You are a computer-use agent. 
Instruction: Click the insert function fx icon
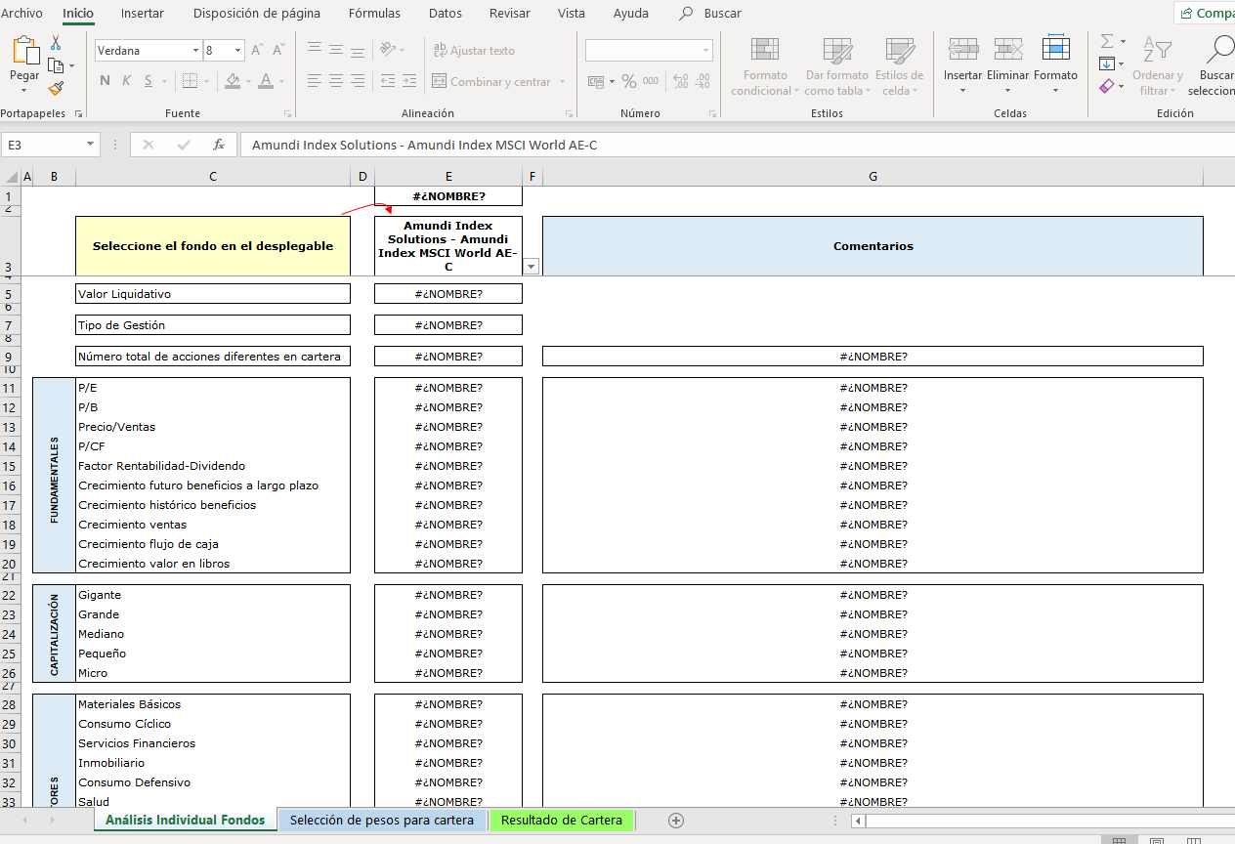[219, 145]
